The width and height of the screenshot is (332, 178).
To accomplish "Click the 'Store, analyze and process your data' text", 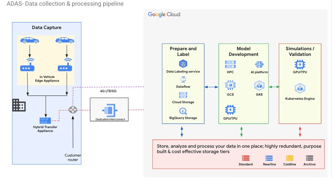I will click(x=239, y=149).
